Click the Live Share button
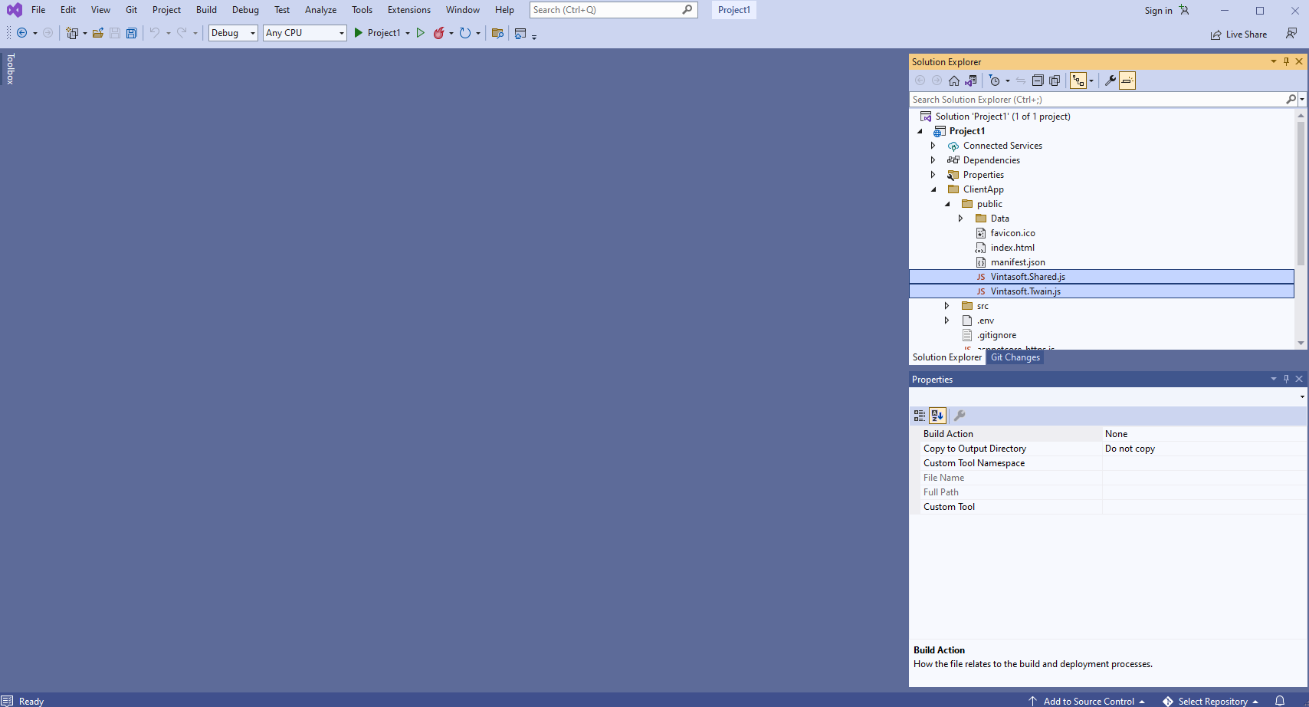 click(x=1238, y=35)
